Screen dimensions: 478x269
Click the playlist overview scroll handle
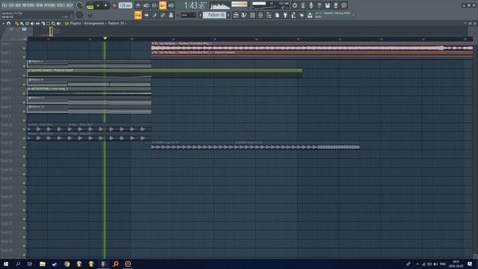[x=51, y=31]
